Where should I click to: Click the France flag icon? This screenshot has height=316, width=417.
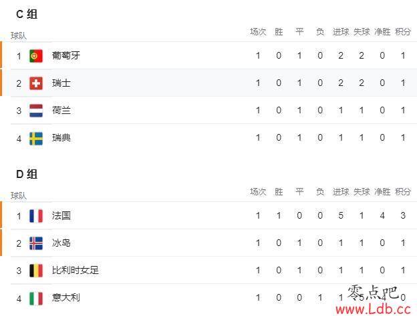36,216
